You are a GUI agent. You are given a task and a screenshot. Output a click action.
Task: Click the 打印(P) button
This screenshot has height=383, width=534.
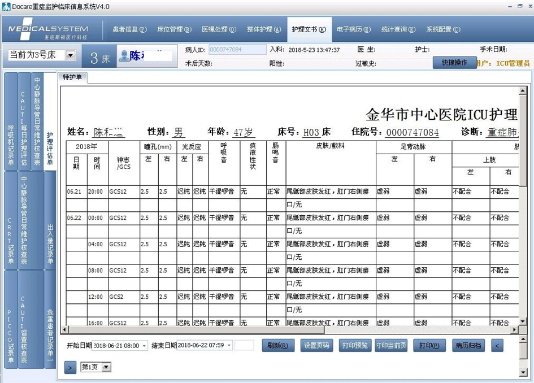pos(429,346)
